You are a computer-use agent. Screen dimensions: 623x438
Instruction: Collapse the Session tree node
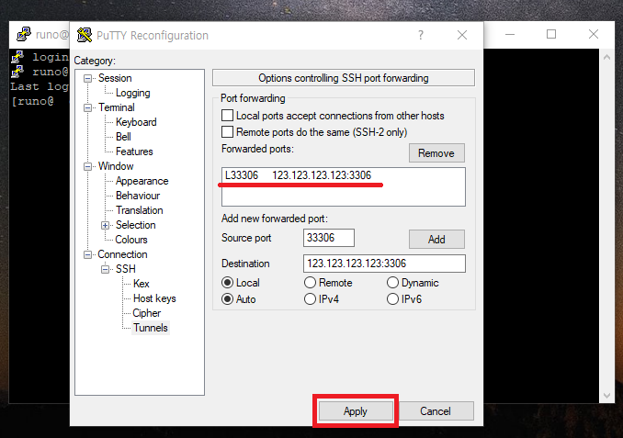click(87, 78)
